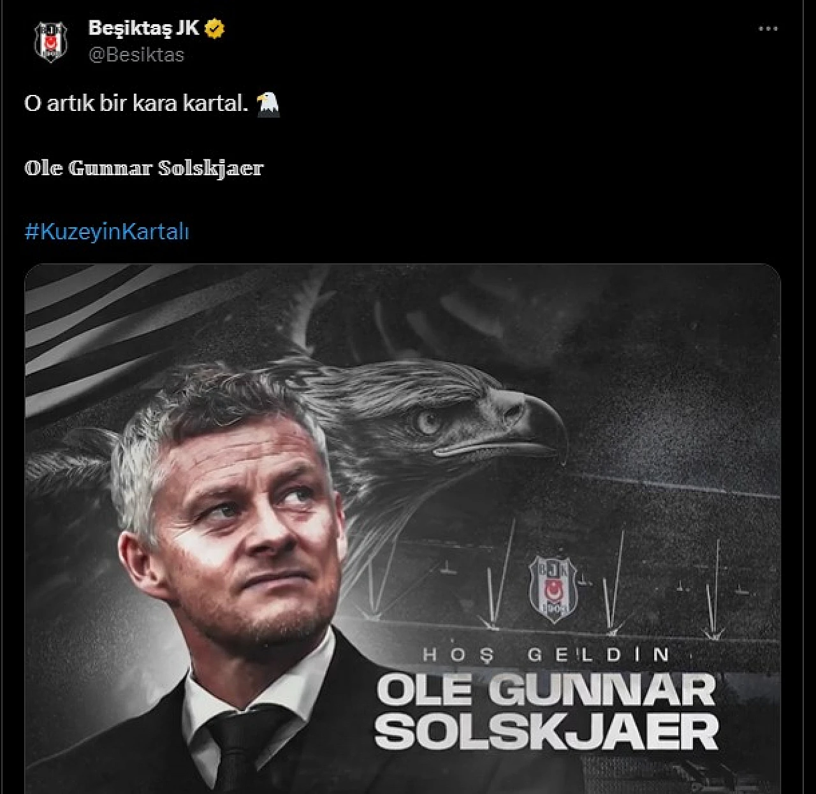The height and width of the screenshot is (794, 816).
Task: Click the bold Ole Gunnar Solskjaer text line
Action: click(x=144, y=168)
